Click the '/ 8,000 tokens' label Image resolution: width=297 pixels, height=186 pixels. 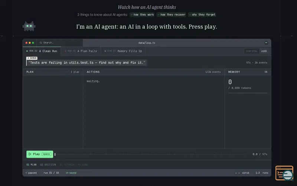pos(239,88)
